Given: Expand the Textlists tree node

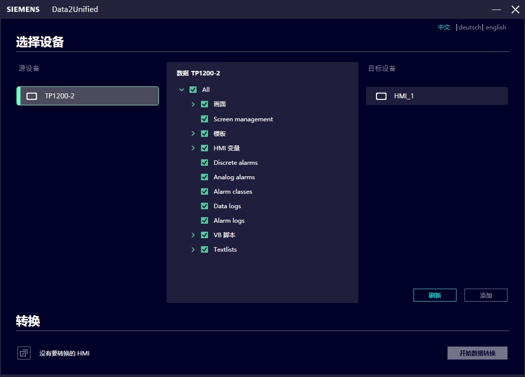Looking at the screenshot, I should [x=193, y=250].
